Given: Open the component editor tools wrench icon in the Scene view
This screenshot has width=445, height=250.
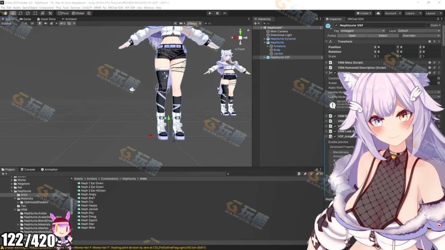Looking at the screenshot, I should (x=176, y=23).
